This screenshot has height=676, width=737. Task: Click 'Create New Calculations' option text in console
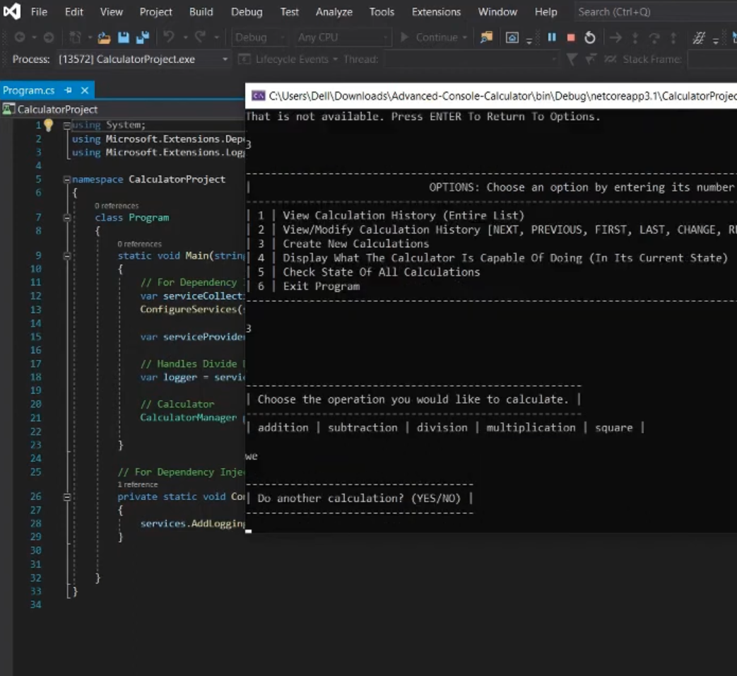pos(356,244)
